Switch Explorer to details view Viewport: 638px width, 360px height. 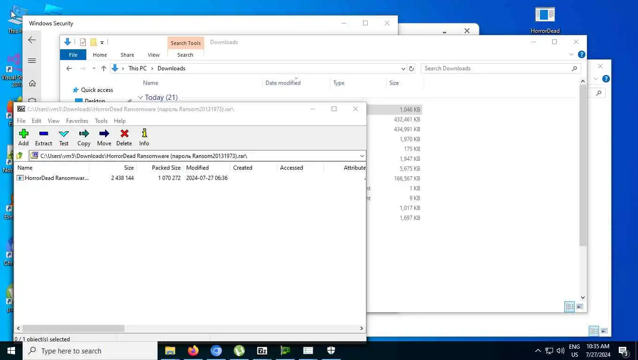click(x=570, y=307)
